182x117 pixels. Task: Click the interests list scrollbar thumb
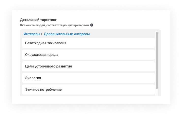coord(157,60)
